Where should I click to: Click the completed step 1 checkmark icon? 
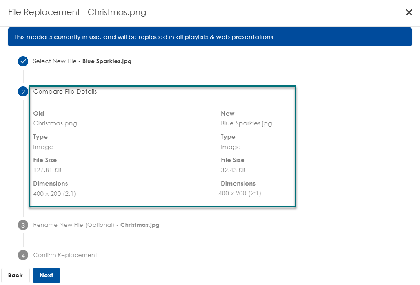(23, 61)
